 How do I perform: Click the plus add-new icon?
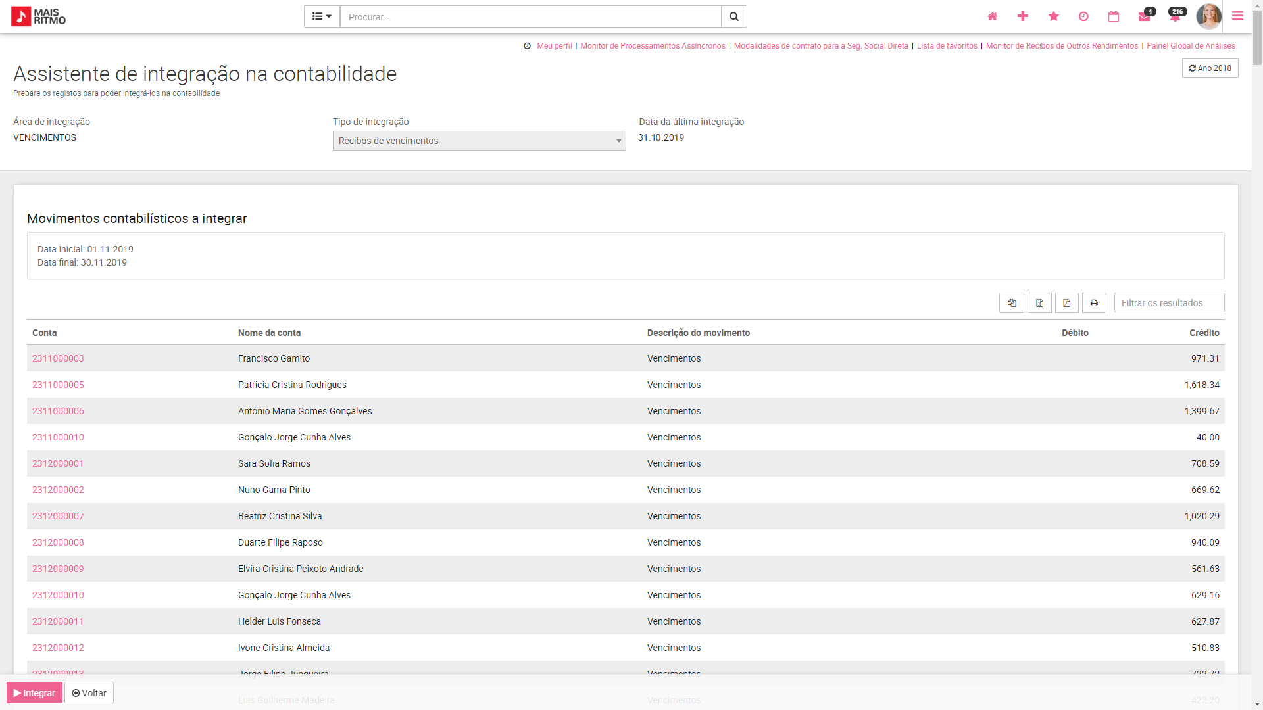click(1022, 16)
